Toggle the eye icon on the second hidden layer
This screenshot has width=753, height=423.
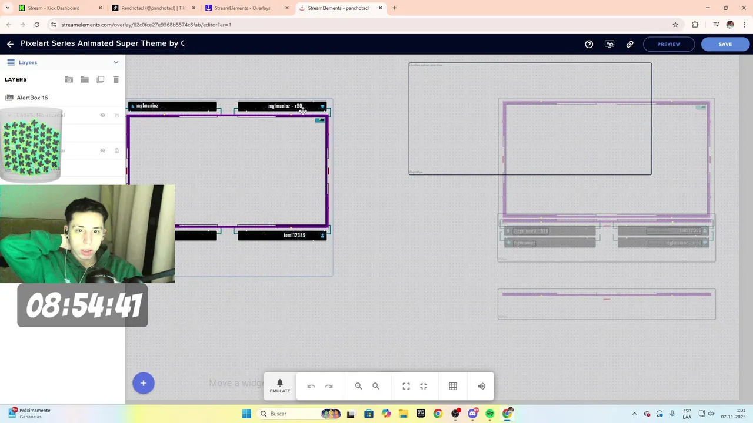click(102, 150)
